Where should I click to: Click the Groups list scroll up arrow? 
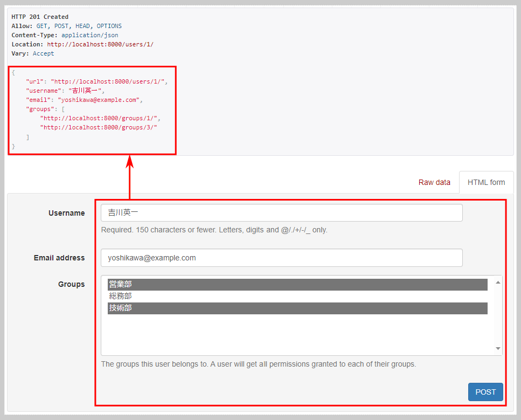tap(498, 283)
